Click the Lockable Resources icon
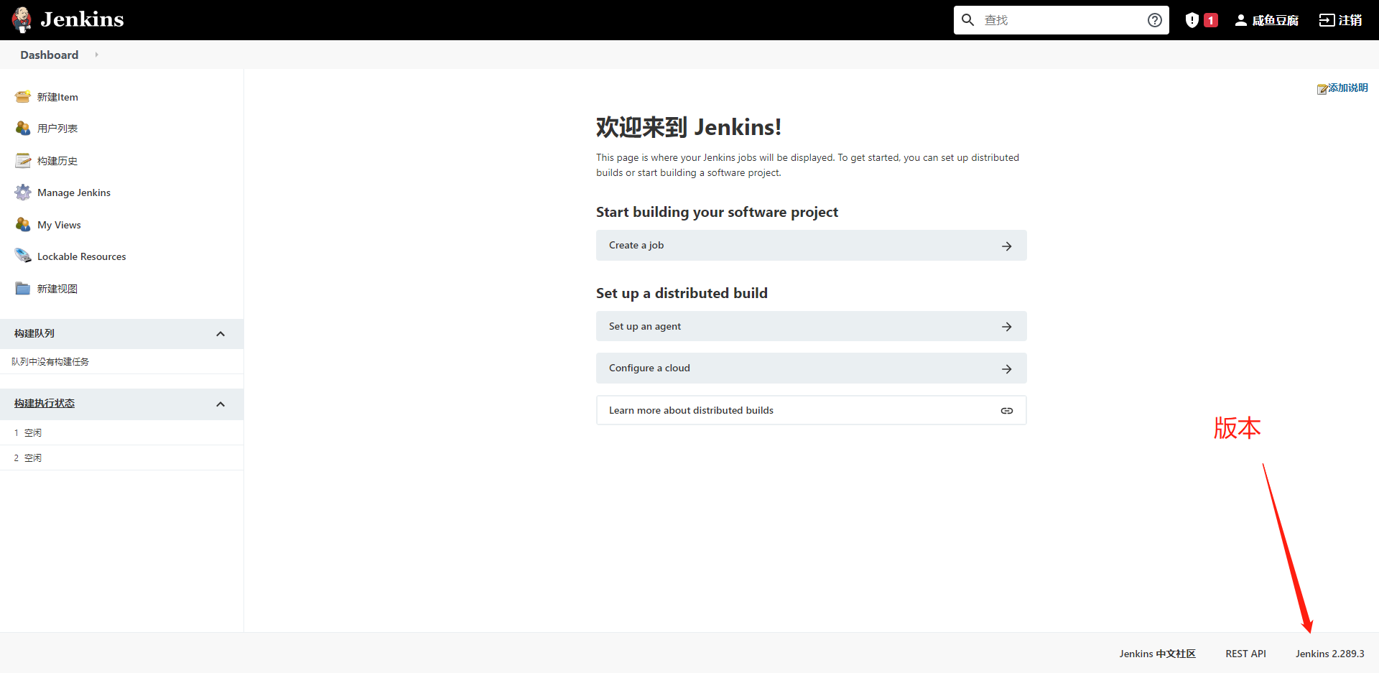Image resolution: width=1379 pixels, height=673 pixels. [x=23, y=256]
